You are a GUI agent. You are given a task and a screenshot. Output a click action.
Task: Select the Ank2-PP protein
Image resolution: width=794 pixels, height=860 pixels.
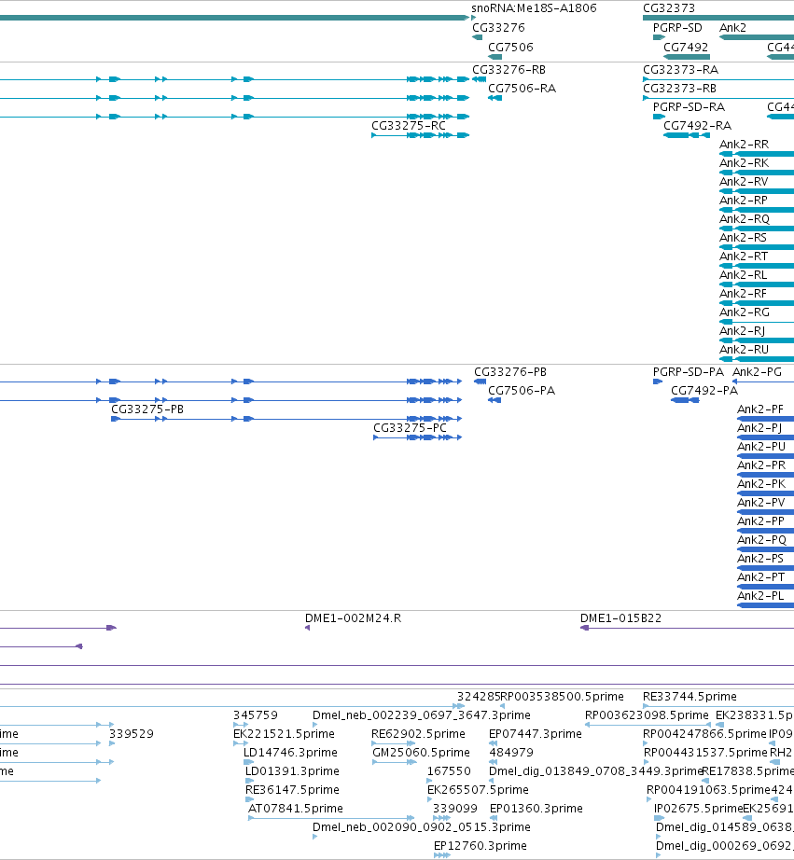765,531
